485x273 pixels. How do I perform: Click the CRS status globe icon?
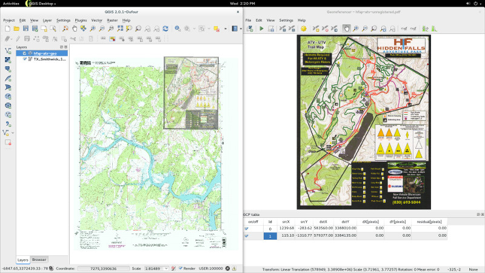coord(228,268)
